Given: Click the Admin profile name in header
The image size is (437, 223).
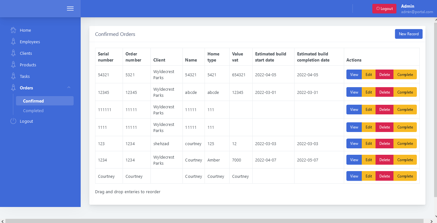Looking at the screenshot, I should pyautogui.click(x=408, y=6).
